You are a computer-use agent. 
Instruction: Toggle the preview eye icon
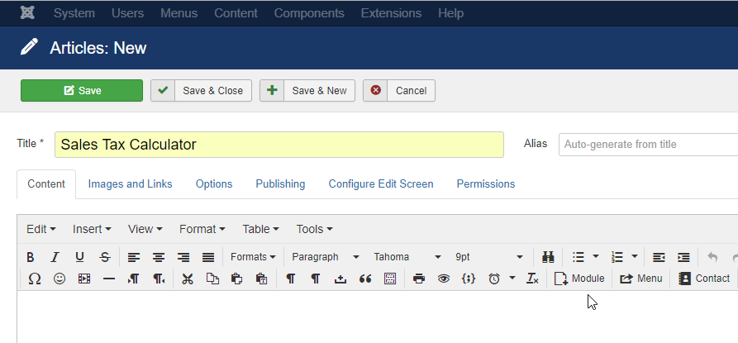[443, 279]
